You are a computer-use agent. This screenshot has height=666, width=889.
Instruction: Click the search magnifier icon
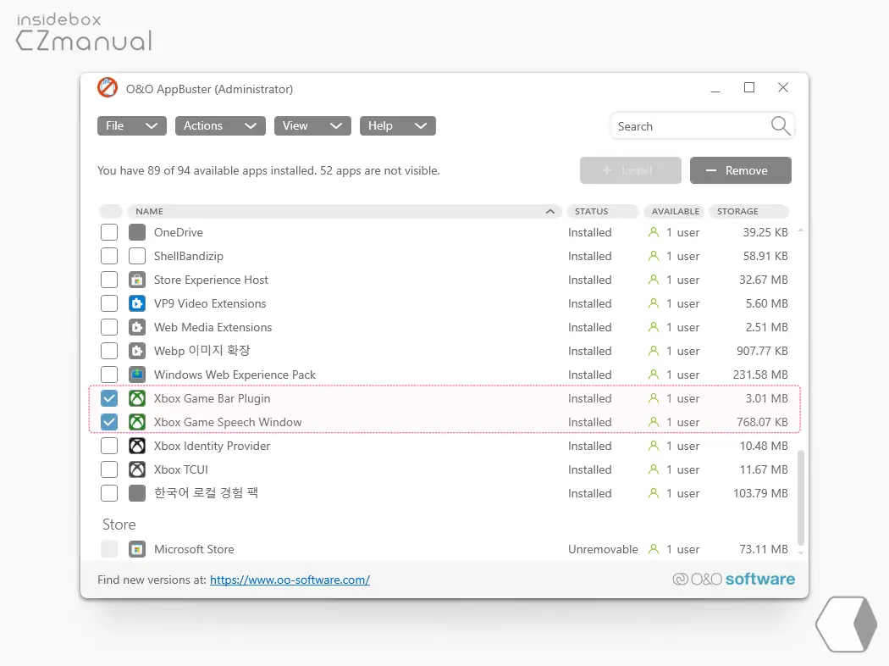pos(780,126)
